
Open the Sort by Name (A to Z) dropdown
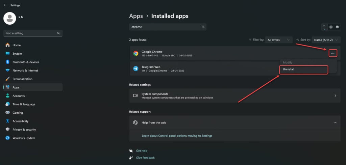point(326,40)
